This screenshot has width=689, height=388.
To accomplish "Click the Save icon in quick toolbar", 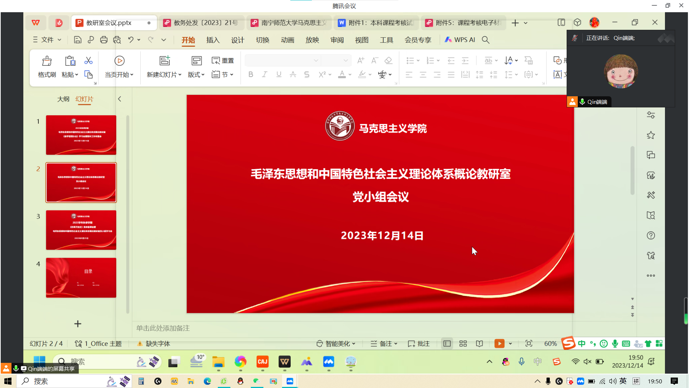I will tap(78, 40).
